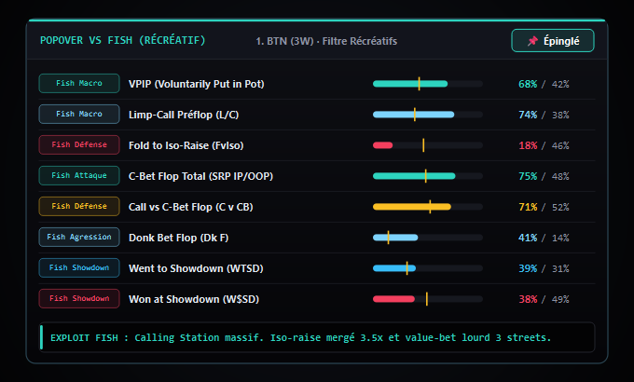Click the Fish Macro tag beside VPIP
This screenshot has height=382, width=634.
coord(79,83)
